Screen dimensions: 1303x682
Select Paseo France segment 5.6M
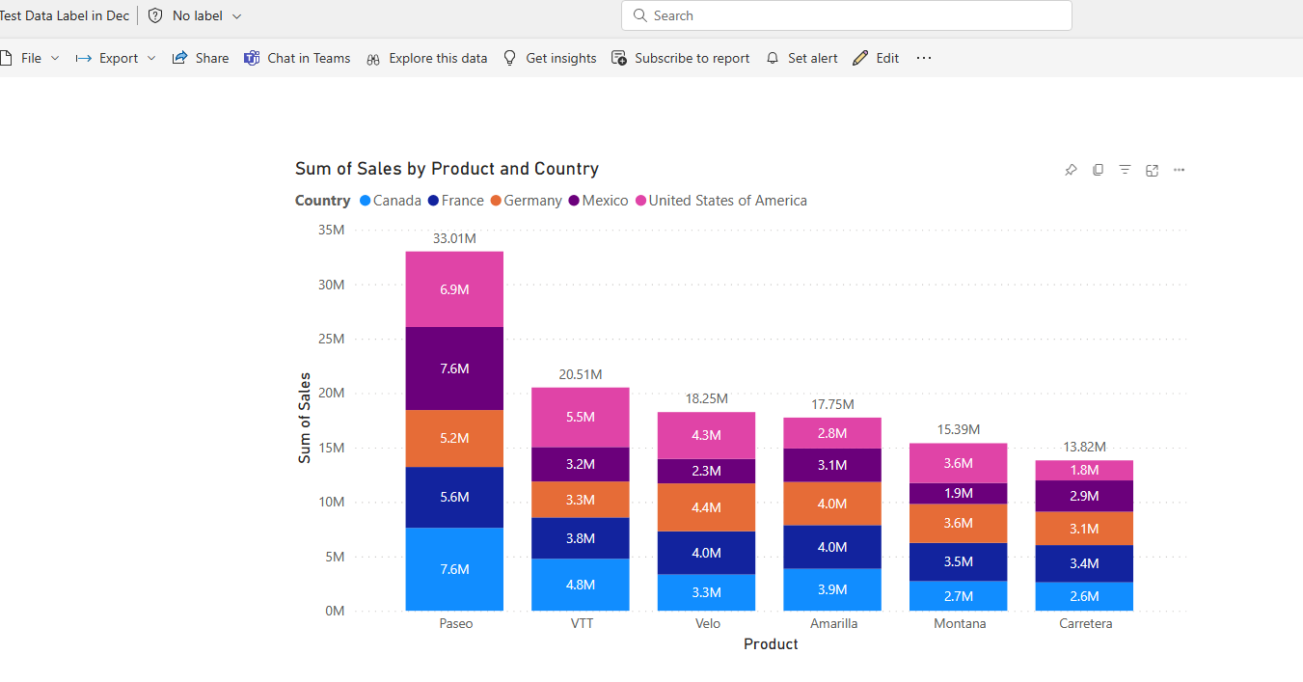(454, 497)
